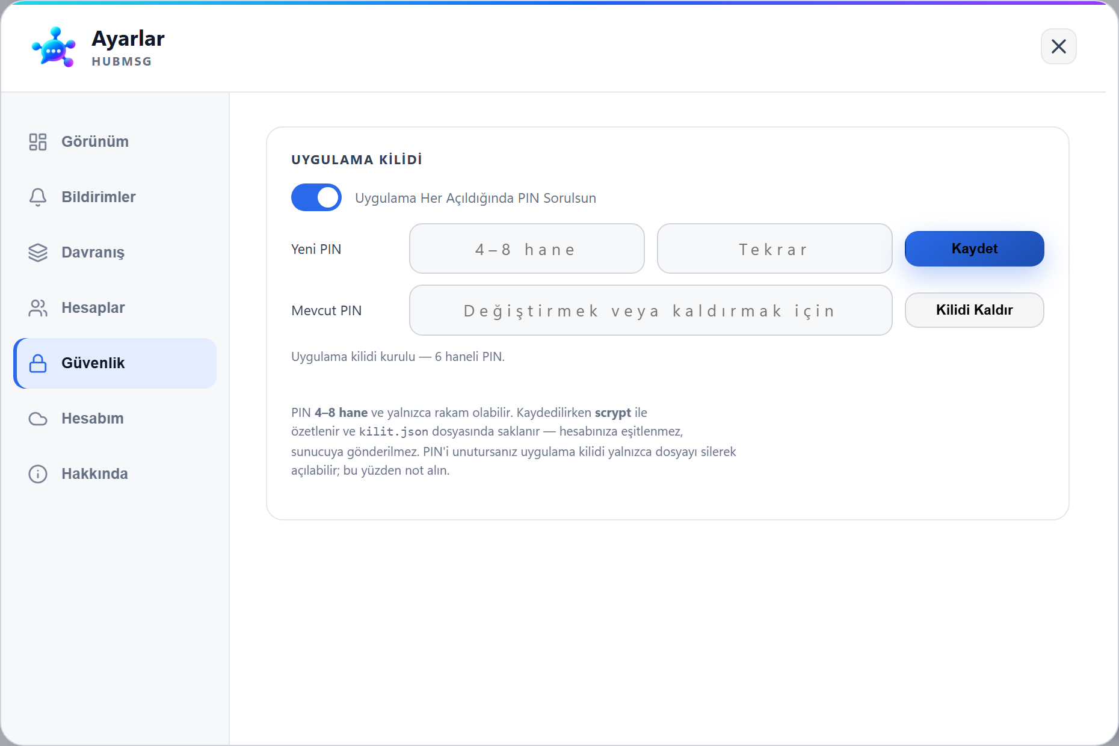The image size is (1119, 746).
Task: Click the Hakkında info icon
Action: (38, 474)
